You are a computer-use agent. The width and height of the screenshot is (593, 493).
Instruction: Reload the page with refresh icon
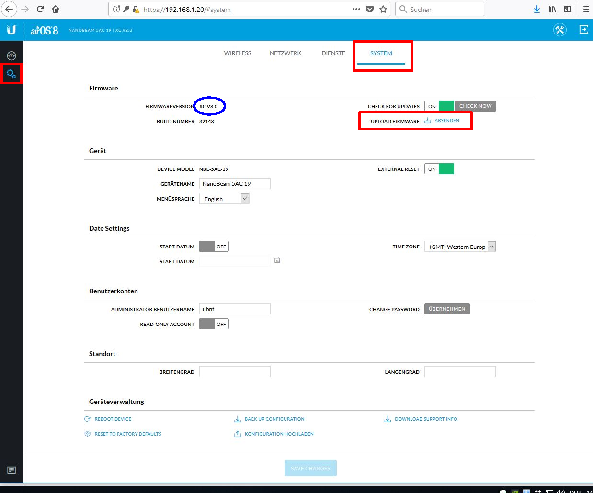(x=41, y=9)
